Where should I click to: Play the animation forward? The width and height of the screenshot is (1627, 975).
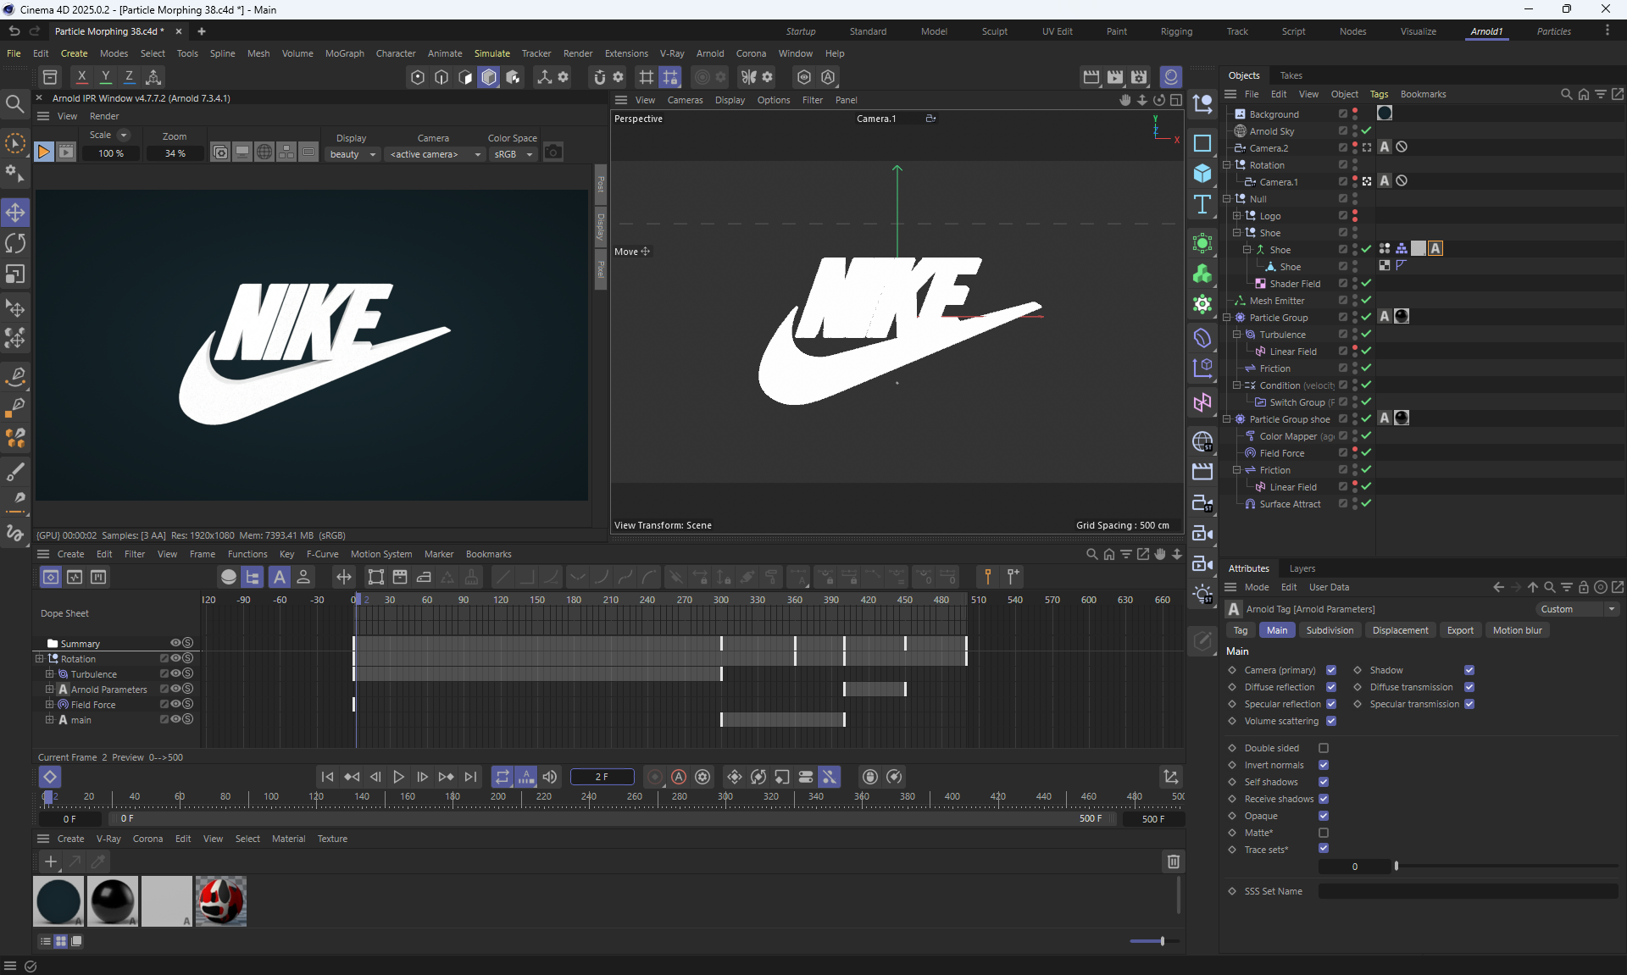[x=398, y=777]
